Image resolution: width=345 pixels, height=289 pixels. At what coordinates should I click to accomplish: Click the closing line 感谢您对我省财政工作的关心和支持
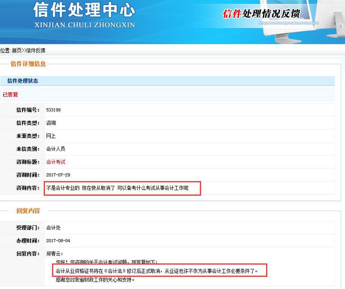click(x=95, y=280)
